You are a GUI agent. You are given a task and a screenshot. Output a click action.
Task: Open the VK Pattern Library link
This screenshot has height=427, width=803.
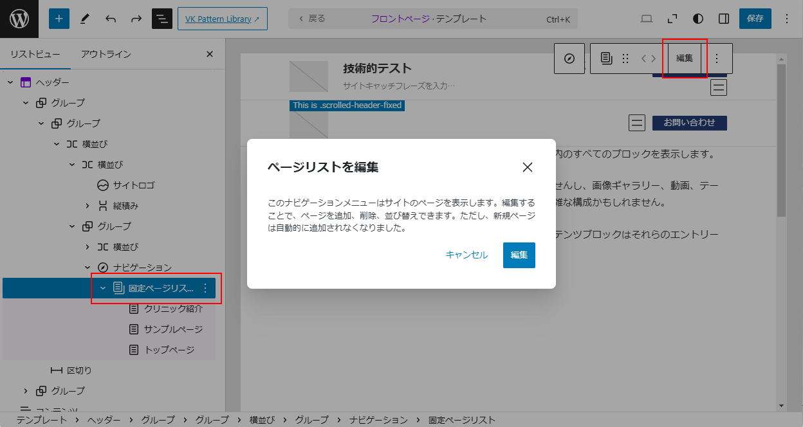pyautogui.click(x=222, y=19)
